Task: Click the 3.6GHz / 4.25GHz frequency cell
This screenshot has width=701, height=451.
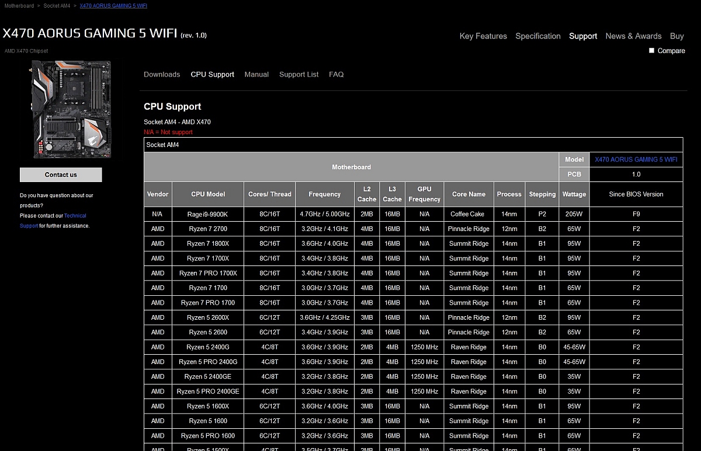Action: [x=325, y=317]
